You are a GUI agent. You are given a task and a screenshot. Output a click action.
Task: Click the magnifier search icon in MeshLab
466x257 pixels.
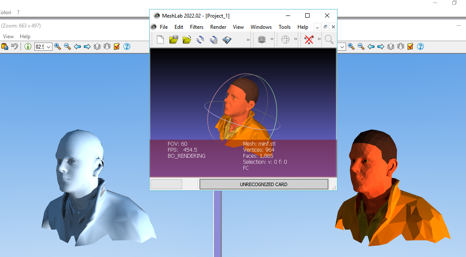pyautogui.click(x=329, y=40)
